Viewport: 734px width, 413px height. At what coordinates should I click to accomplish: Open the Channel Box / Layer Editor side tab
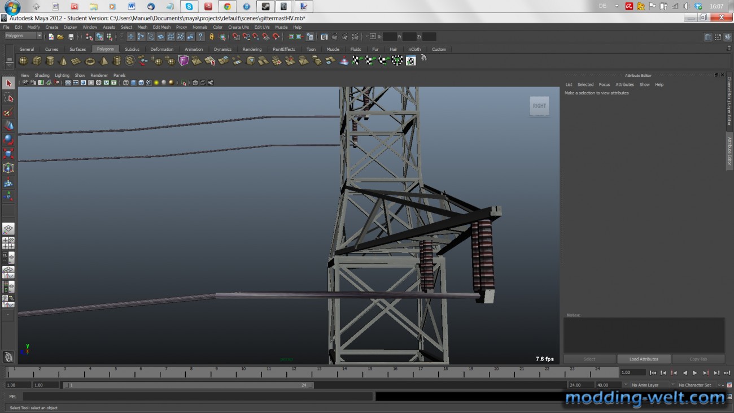click(x=729, y=102)
